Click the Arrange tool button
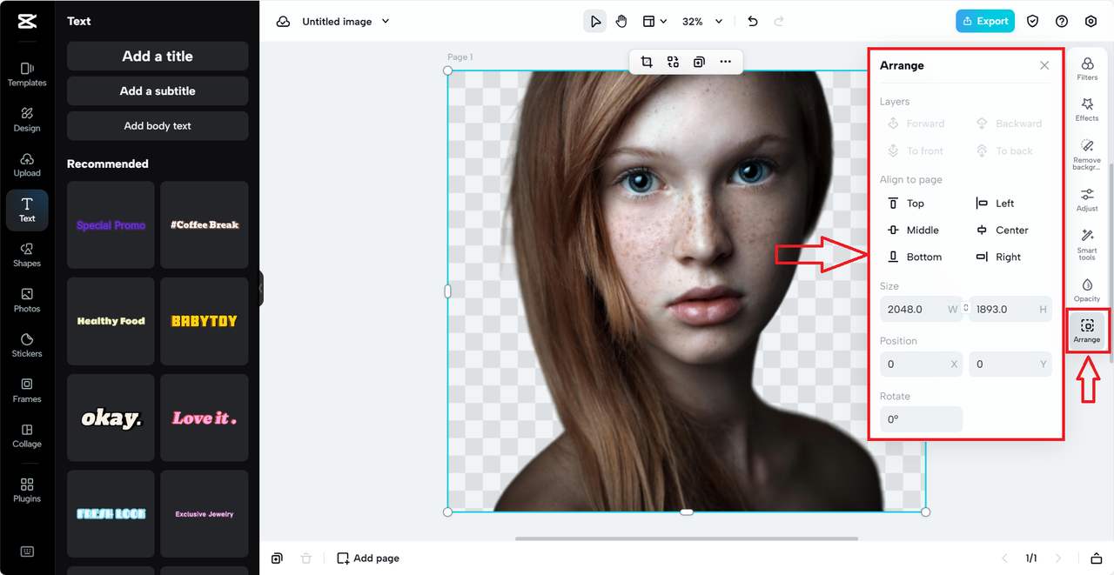Screen dimensions: 1114x575 [x=1087, y=331]
